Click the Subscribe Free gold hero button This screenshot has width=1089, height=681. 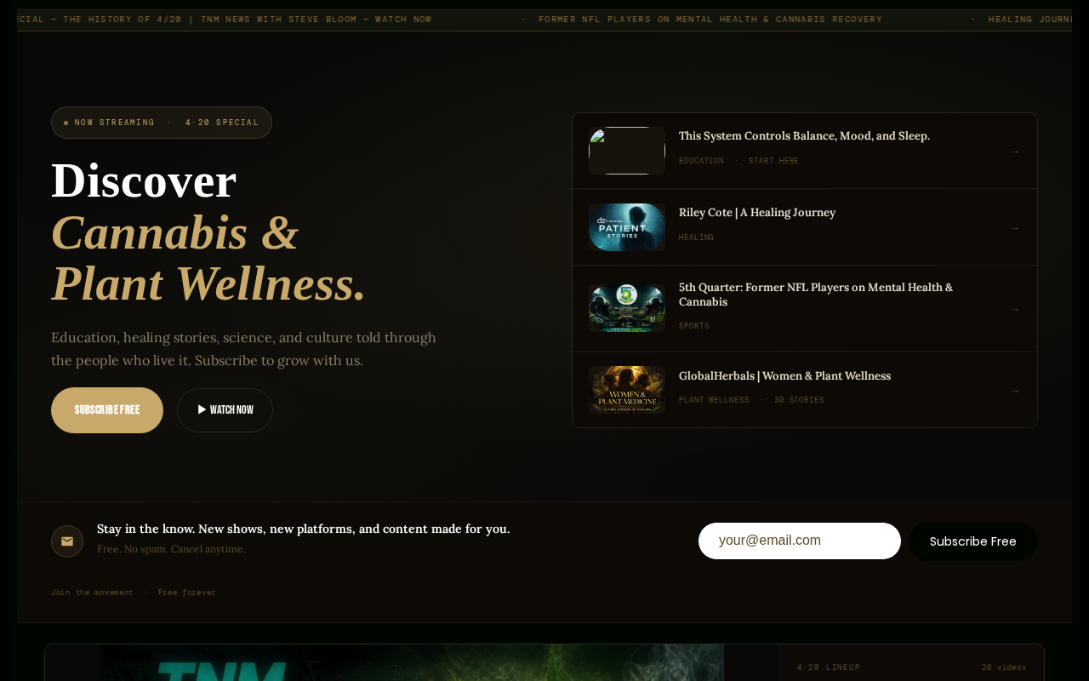coord(107,410)
